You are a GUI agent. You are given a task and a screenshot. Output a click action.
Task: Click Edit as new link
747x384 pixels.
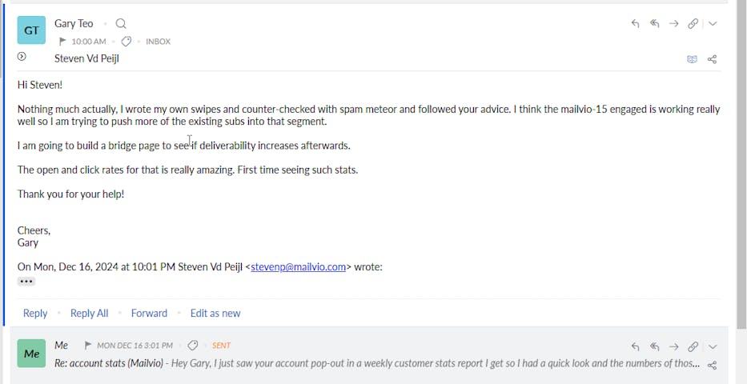click(x=215, y=313)
